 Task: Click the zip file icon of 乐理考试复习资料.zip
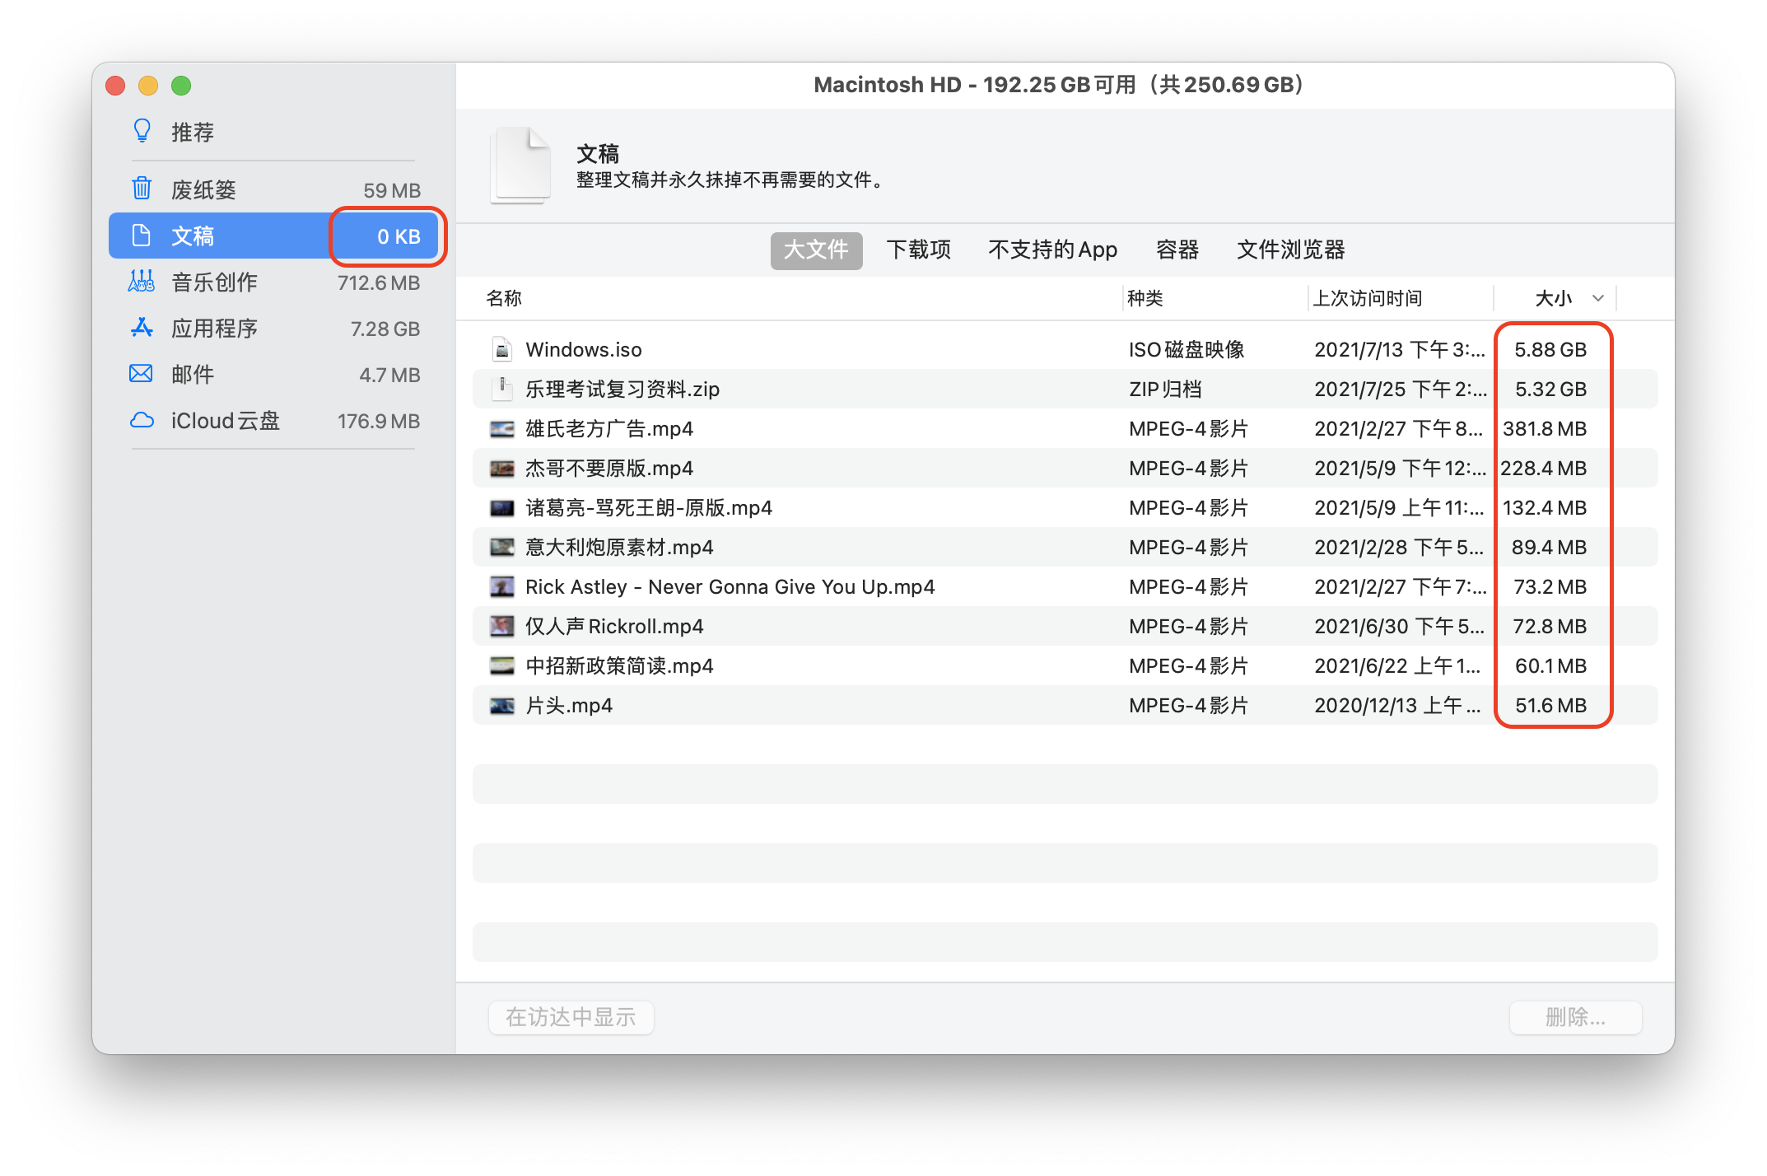(x=502, y=389)
